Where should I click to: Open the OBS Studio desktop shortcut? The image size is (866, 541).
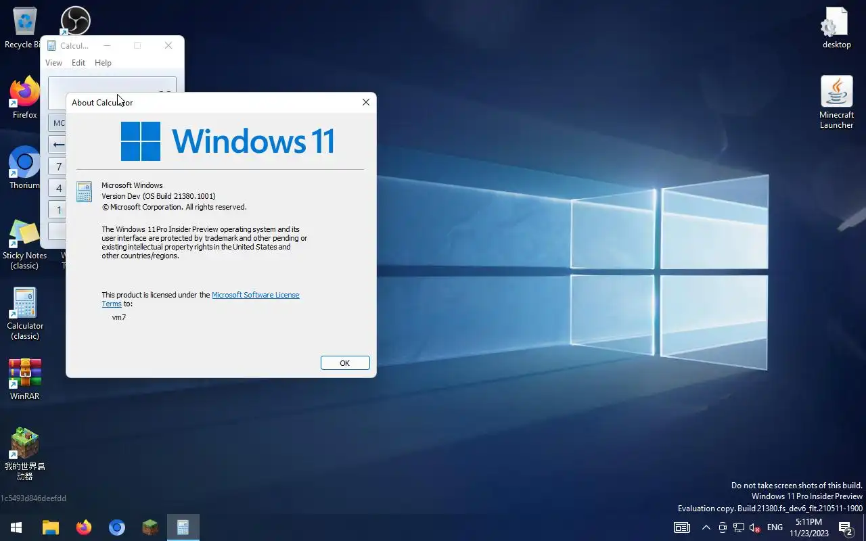75,20
